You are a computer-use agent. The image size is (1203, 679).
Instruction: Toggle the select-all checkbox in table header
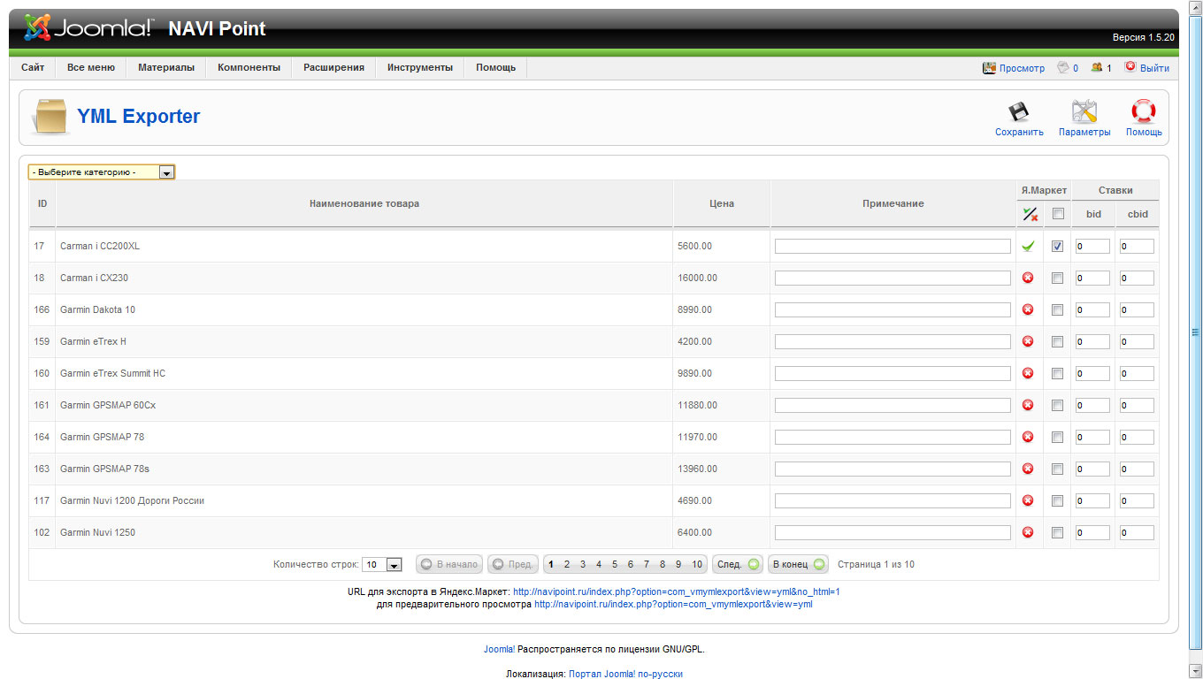(x=1057, y=214)
